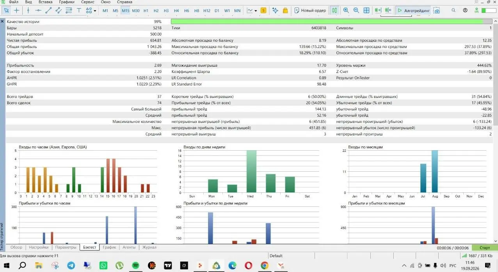Take a chart screenshot with camera icon
This screenshot has width=498, height=272.
tap(437, 11)
